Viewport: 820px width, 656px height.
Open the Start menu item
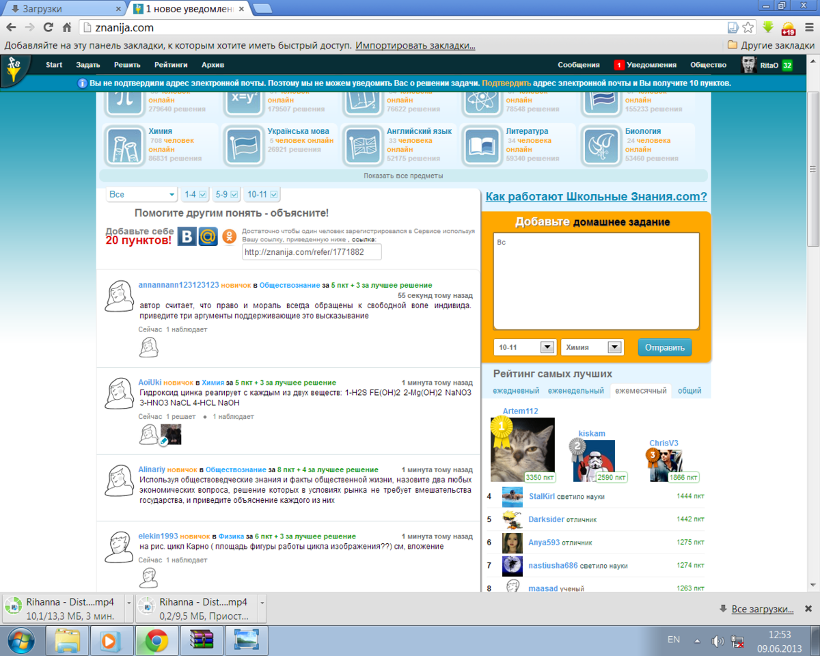click(x=54, y=65)
